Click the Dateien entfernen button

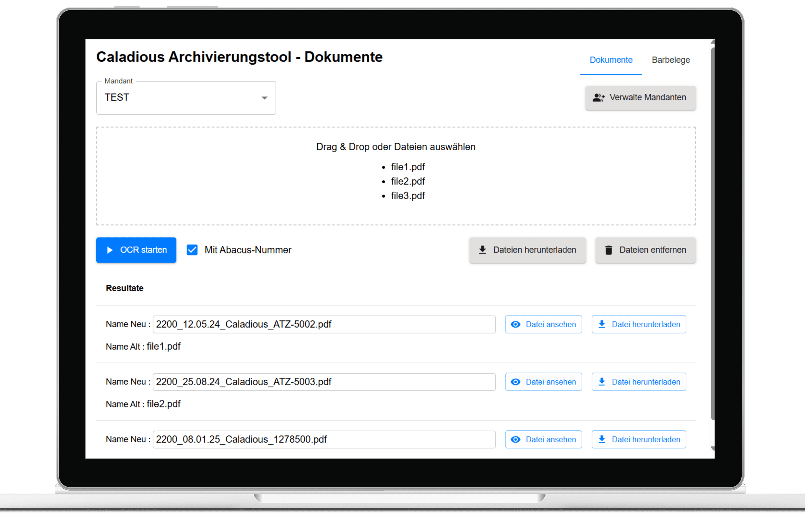[x=645, y=250]
